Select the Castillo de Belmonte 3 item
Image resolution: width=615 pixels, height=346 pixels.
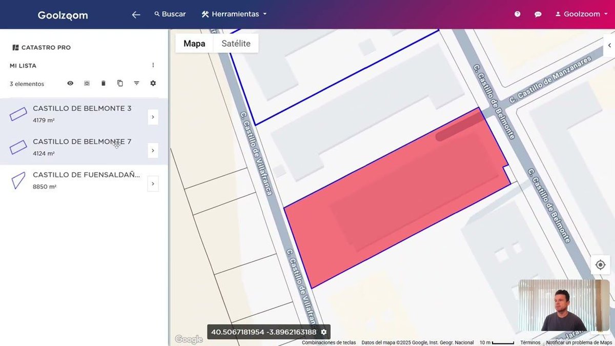coord(84,115)
